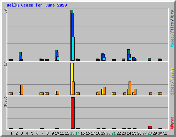Click the green Hits bar for day 23
The width and height of the screenshot is (176, 137).
tap(123, 60)
